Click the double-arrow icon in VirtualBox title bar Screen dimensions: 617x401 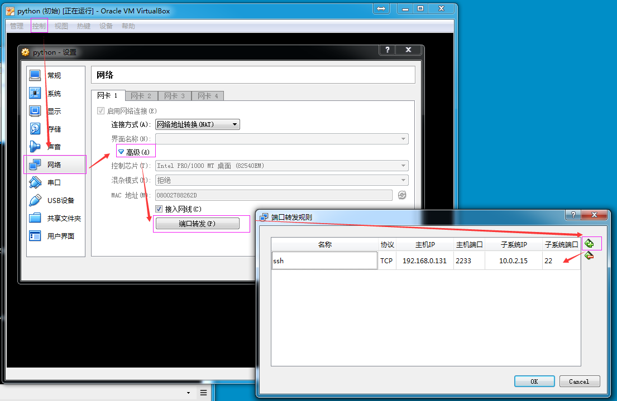click(381, 9)
